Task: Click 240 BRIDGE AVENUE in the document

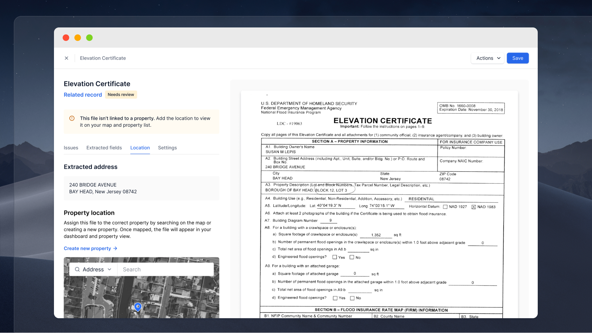Action: 285,167
